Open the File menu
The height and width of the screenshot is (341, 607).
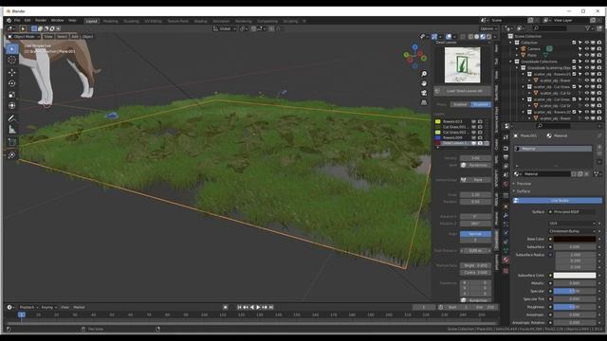[17, 21]
